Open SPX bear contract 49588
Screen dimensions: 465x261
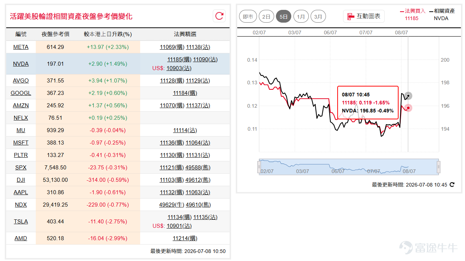click(x=198, y=168)
